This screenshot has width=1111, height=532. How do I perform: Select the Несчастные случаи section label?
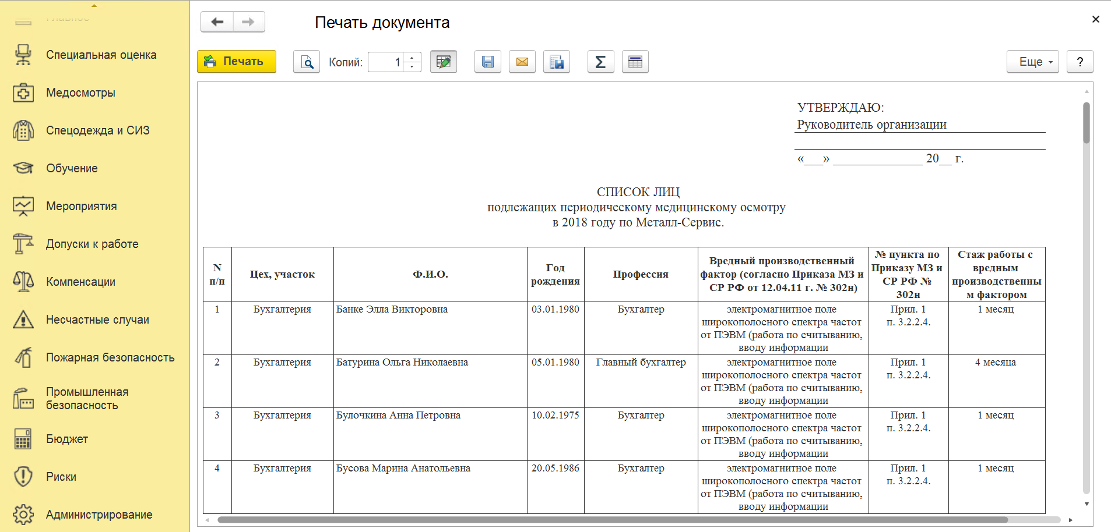click(x=98, y=320)
